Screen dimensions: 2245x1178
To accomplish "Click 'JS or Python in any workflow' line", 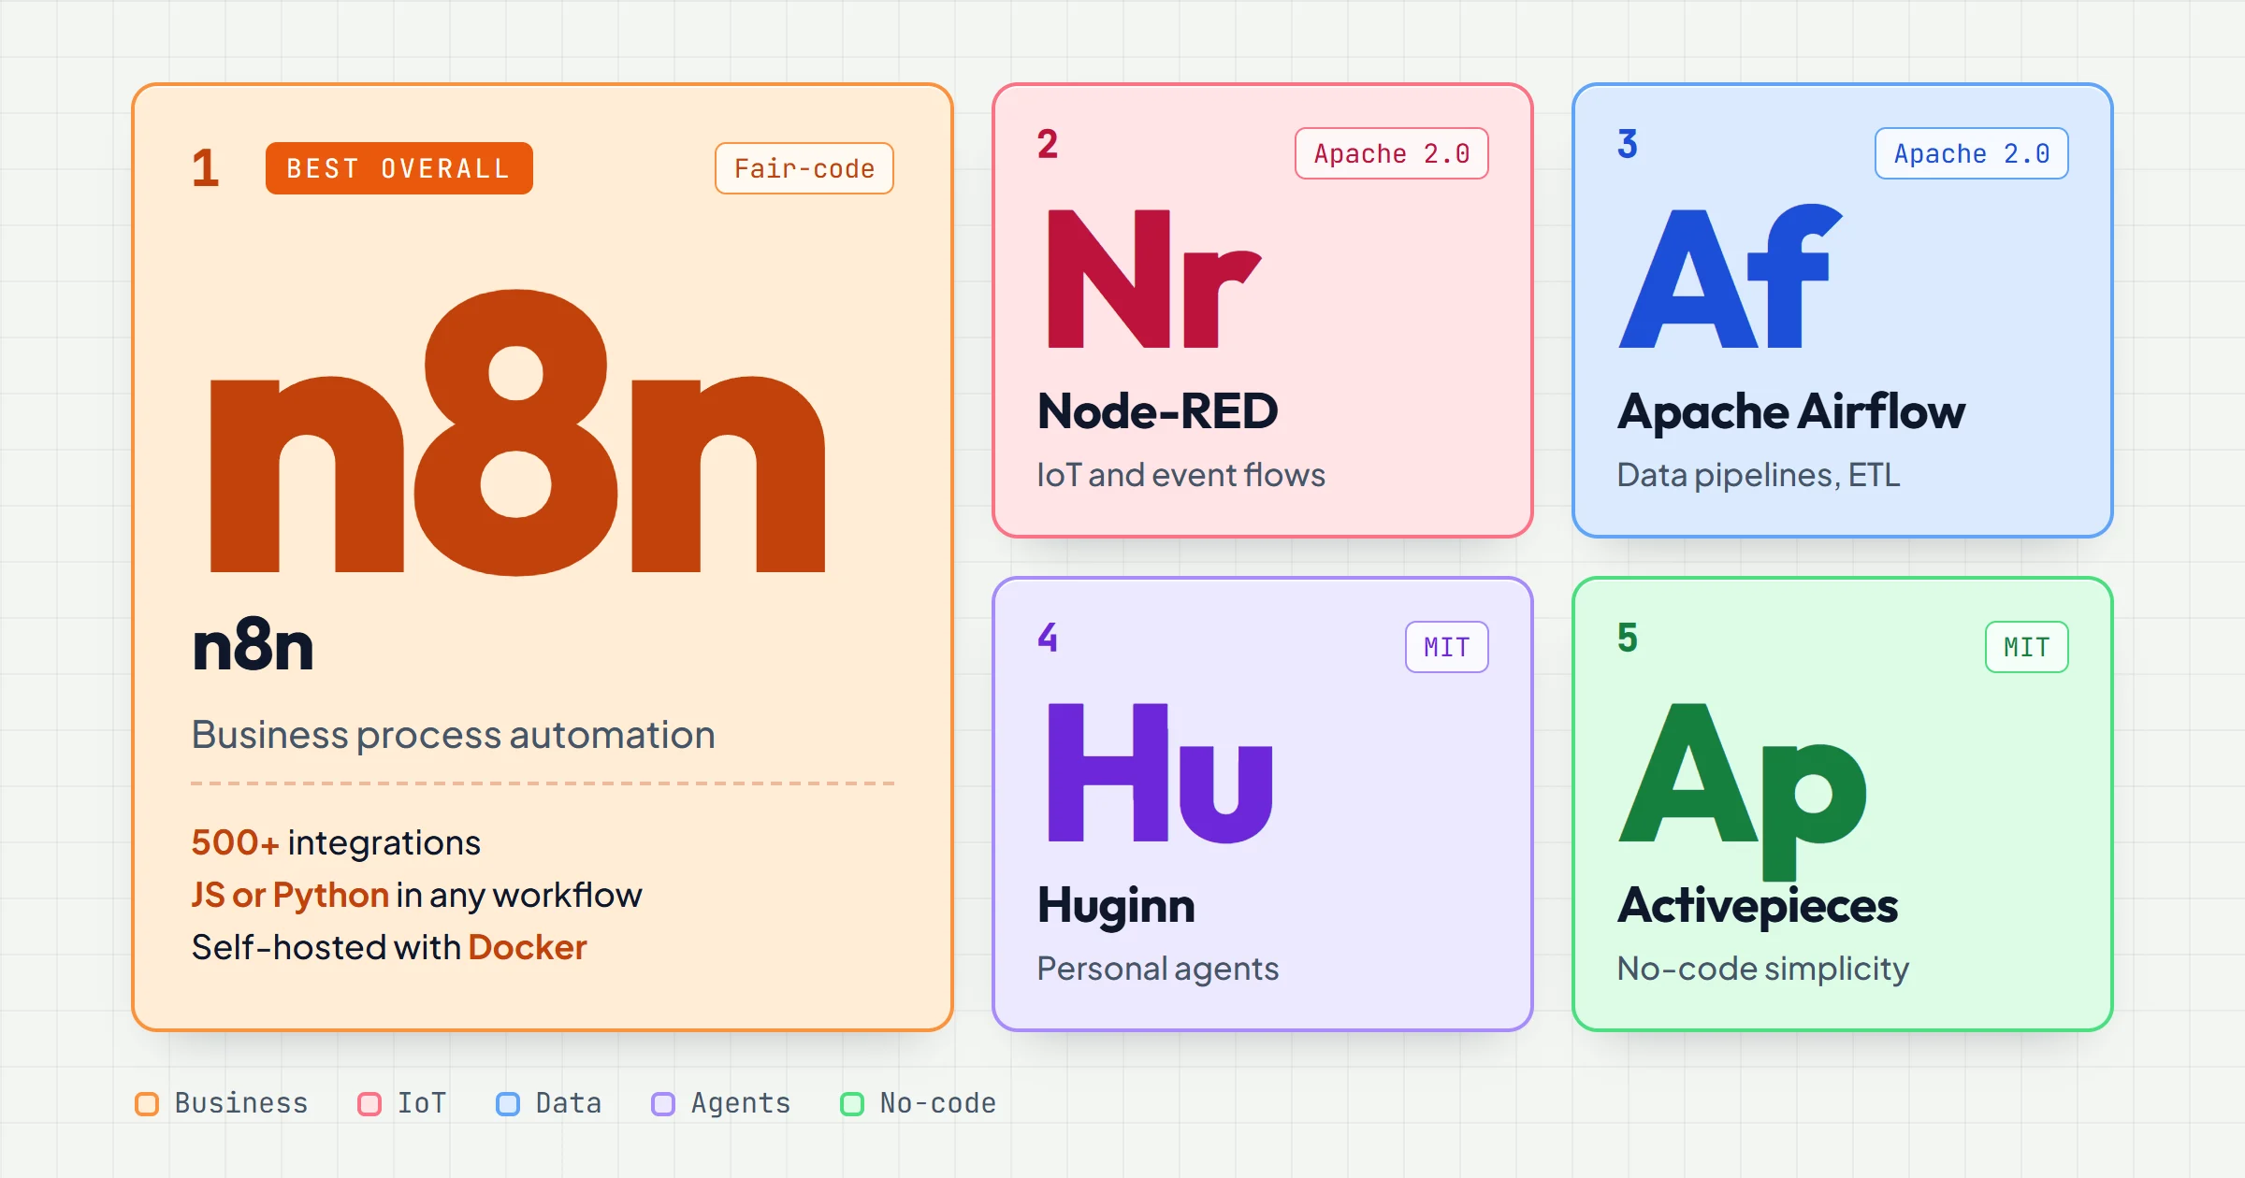I will (x=416, y=896).
